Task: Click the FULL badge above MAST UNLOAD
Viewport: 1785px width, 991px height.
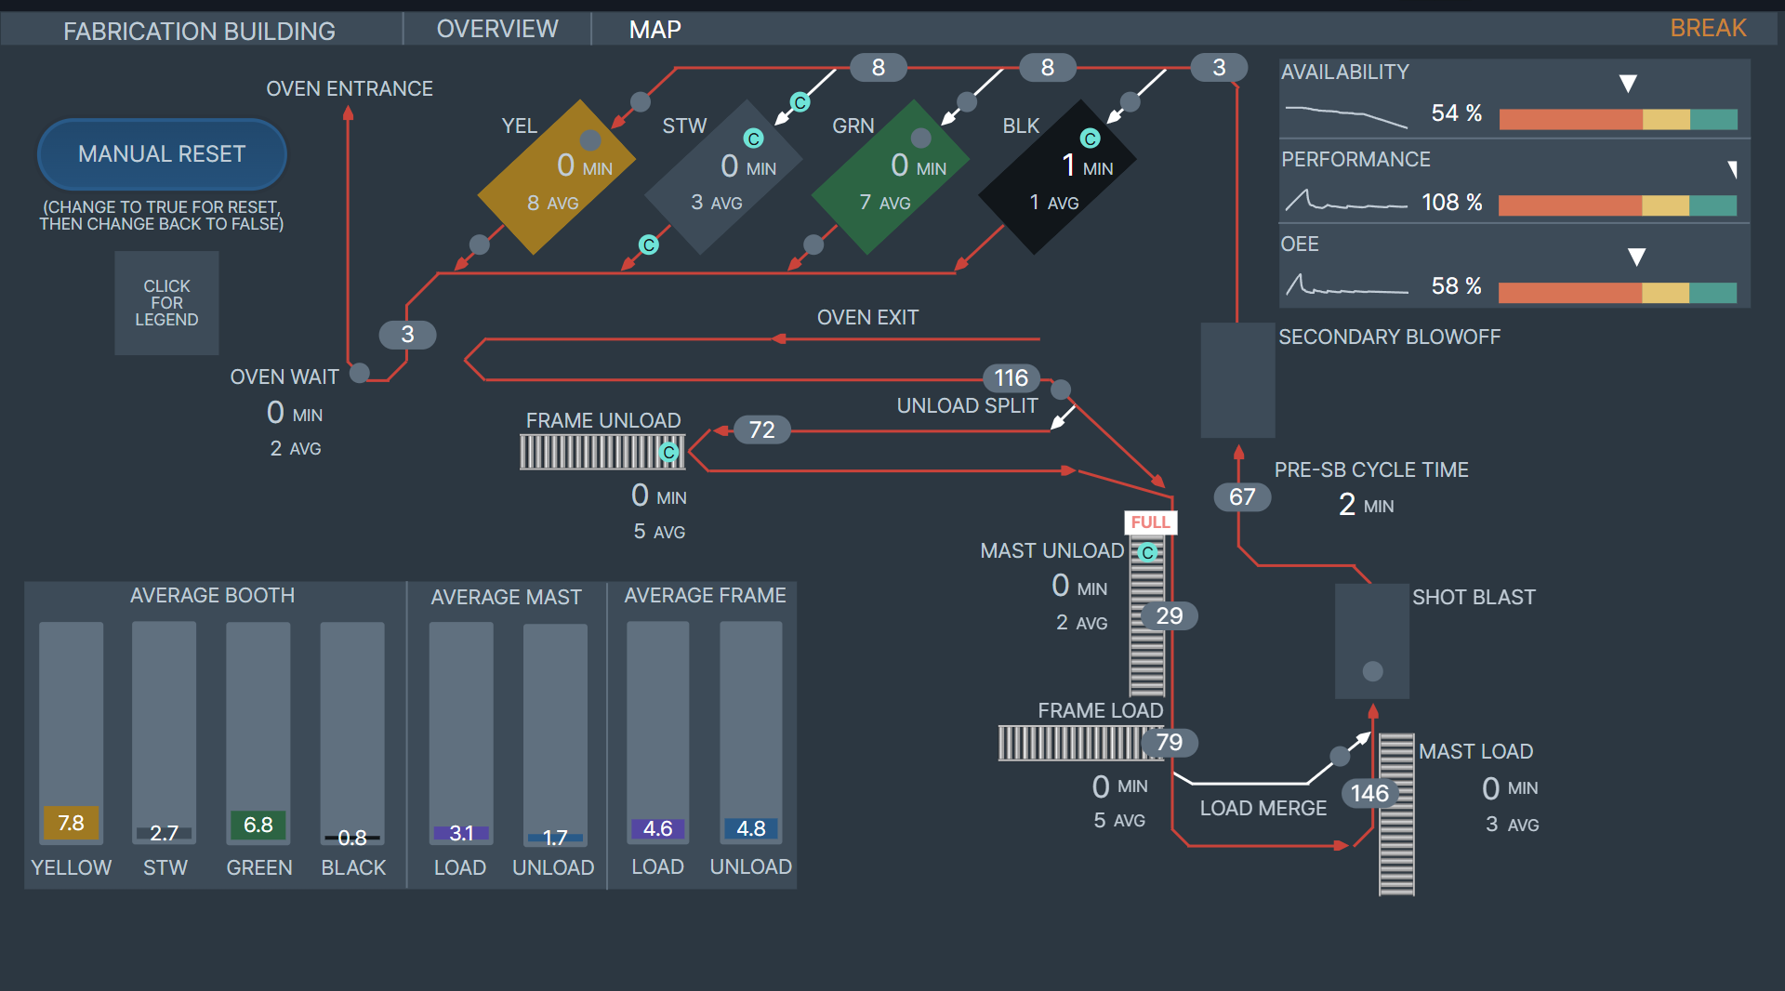Action: (1150, 522)
